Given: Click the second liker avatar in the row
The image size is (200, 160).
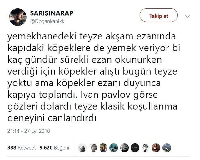Looking at the screenshot, I should [x=92, y=148].
